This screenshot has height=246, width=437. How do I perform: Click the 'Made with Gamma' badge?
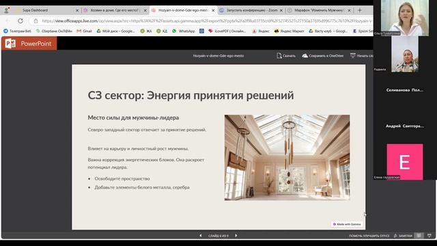347,224
